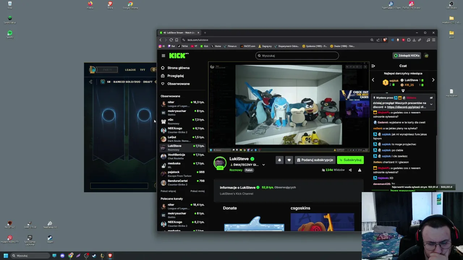Show previous top gifter in chat
This screenshot has width=463, height=260.
point(373,80)
